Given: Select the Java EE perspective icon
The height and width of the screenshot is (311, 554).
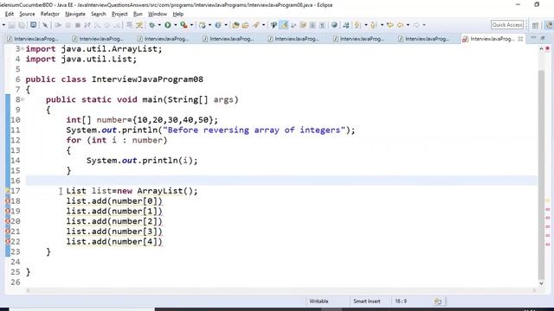Looking at the screenshot, I should [x=549, y=25].
